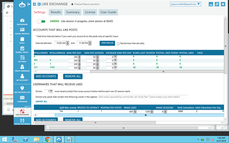Open Proxy Manager in sidebar
229x143 pixels.
coord(22,68)
